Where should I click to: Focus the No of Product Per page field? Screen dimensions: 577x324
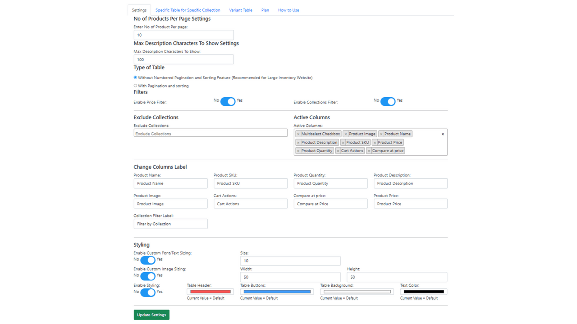(184, 35)
